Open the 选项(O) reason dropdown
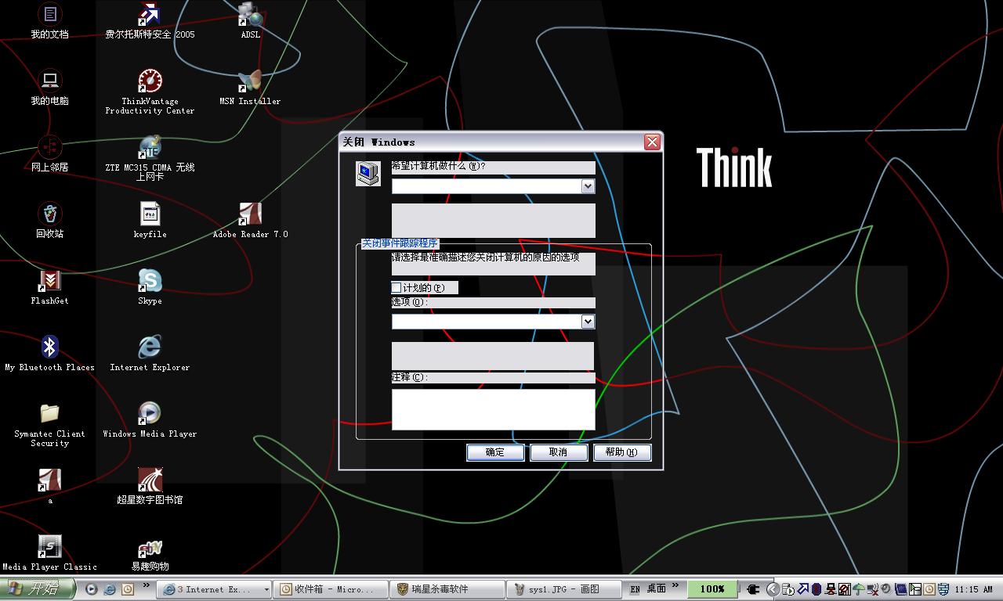The height and width of the screenshot is (601, 1003). coord(588,322)
